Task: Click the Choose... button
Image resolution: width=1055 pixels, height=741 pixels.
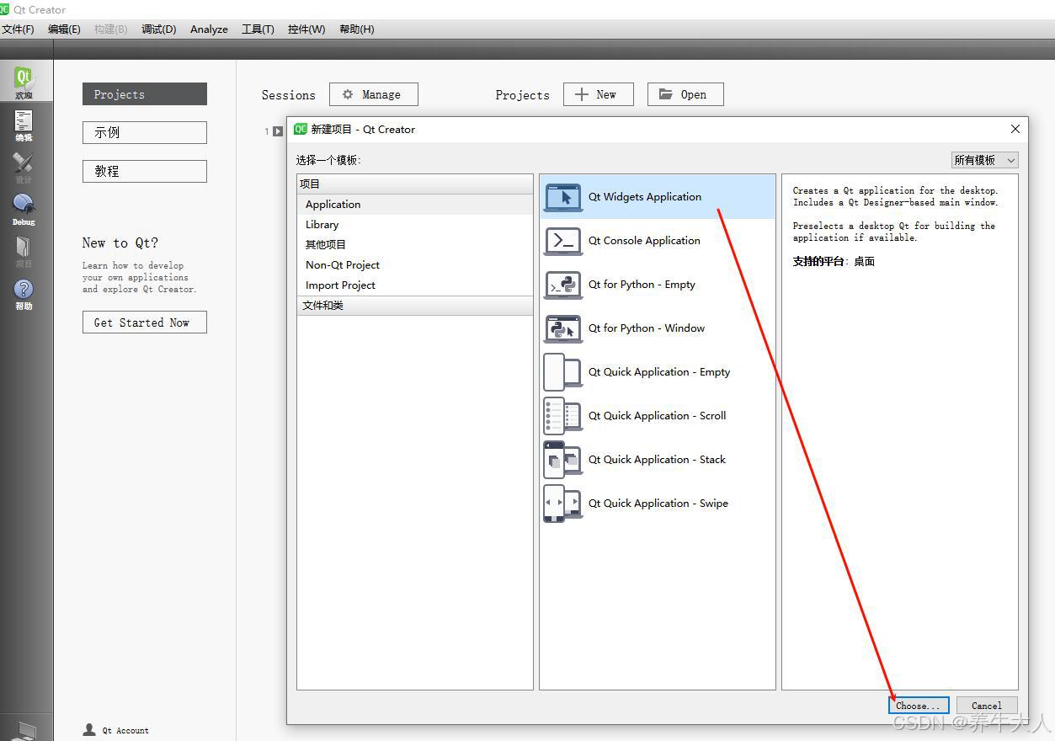Action: tap(919, 706)
